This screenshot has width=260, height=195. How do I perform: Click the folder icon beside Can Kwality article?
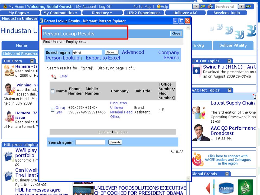(8, 176)
